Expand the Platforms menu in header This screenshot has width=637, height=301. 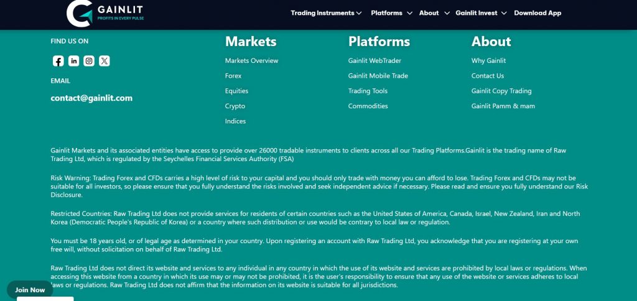pos(391,13)
